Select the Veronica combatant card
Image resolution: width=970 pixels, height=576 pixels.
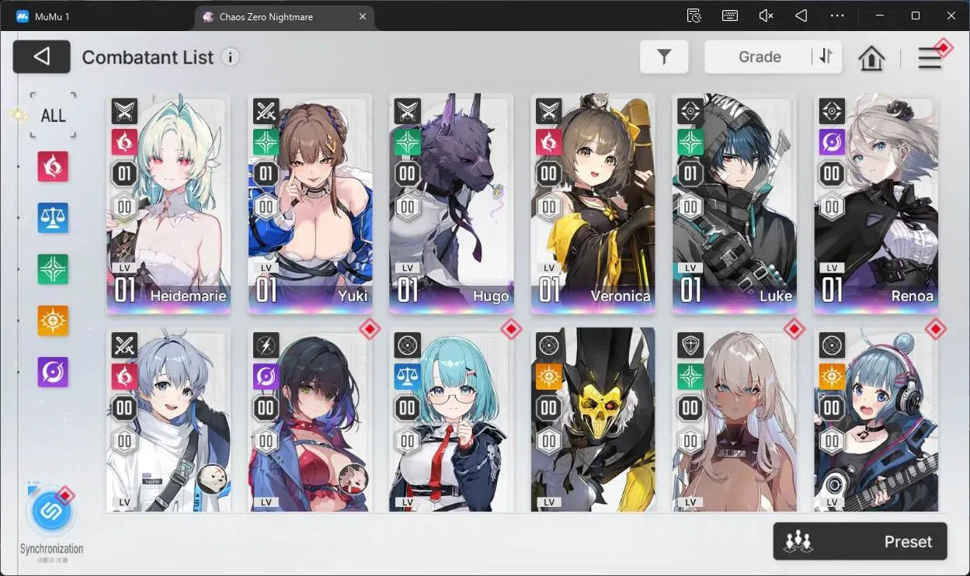pos(593,203)
